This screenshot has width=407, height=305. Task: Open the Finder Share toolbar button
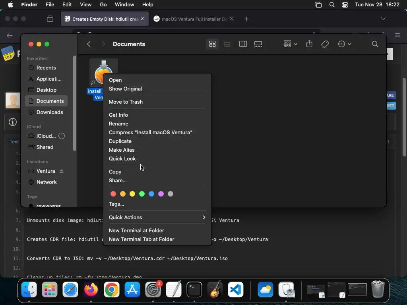309,44
